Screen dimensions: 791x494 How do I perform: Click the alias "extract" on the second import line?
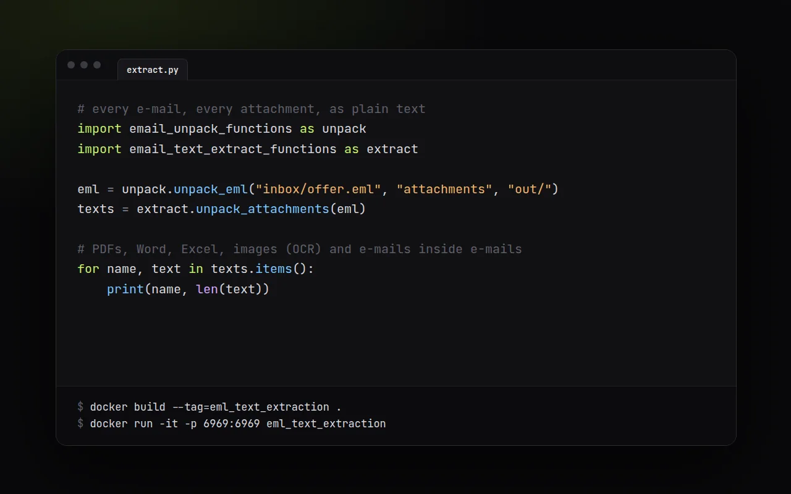(392, 149)
